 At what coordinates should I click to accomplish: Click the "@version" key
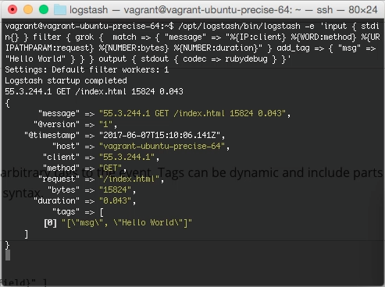click(56, 124)
